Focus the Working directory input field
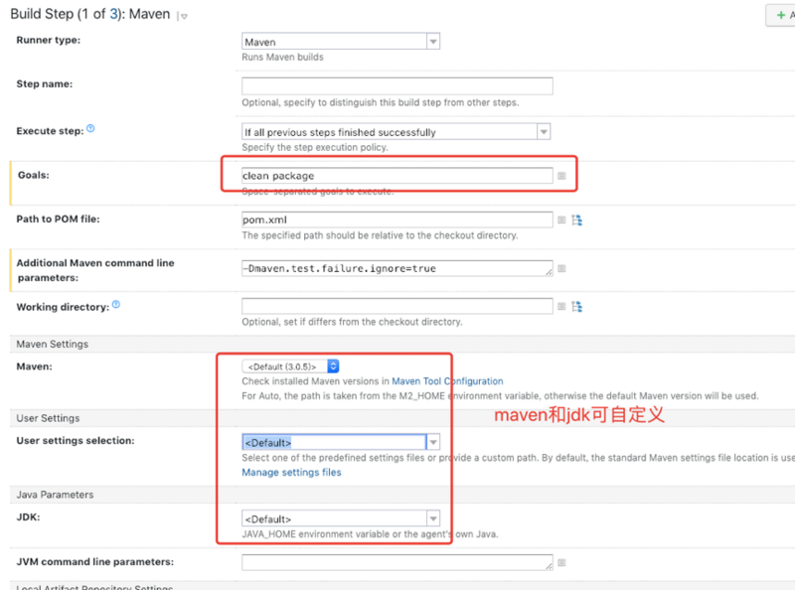Viewport: 795px width, 590px height. click(397, 306)
